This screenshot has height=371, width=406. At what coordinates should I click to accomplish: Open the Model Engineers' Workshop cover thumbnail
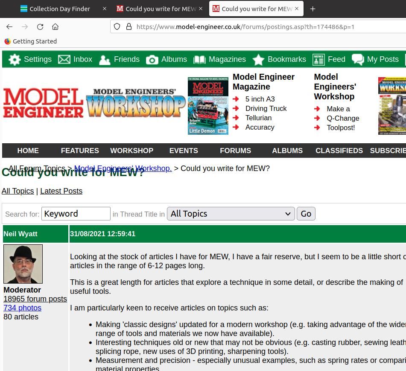point(392,106)
